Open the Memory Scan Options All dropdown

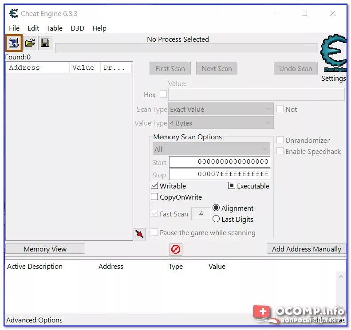pyautogui.click(x=211, y=149)
